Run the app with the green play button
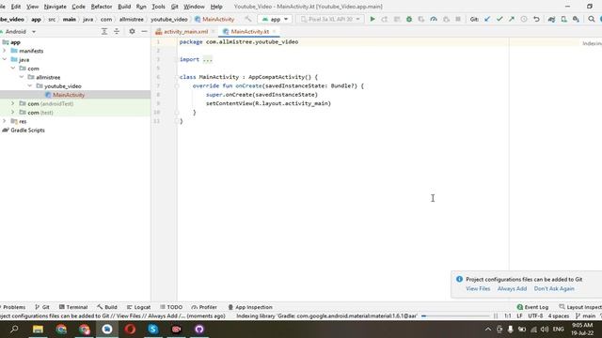Image resolution: width=602 pixels, height=338 pixels. coord(372,19)
